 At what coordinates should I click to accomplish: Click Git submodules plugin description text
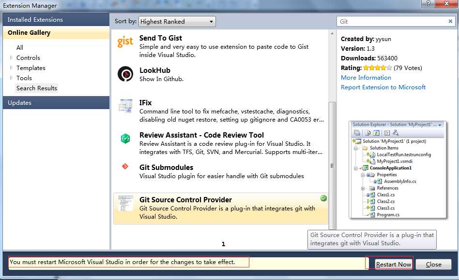(x=222, y=176)
